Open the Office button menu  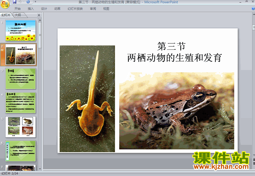click(x=5, y=4)
